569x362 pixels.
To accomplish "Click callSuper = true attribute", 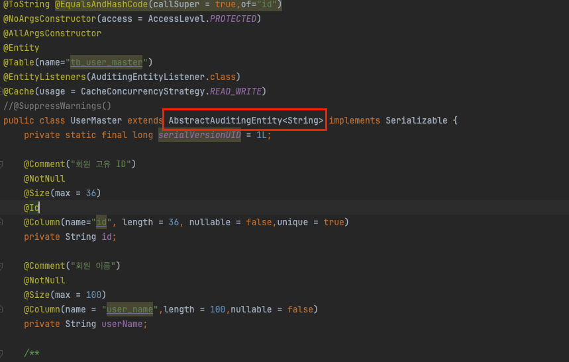I will click(195, 5).
